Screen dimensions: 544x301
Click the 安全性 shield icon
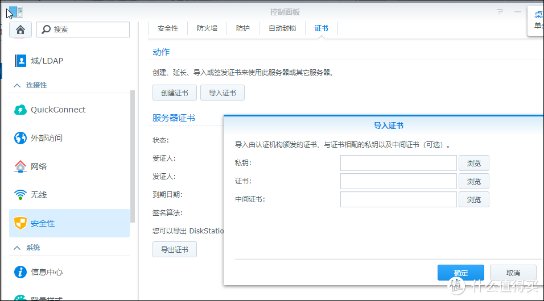point(20,223)
